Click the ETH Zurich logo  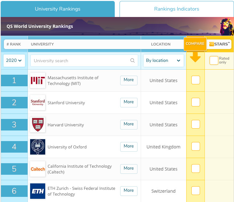38,191
